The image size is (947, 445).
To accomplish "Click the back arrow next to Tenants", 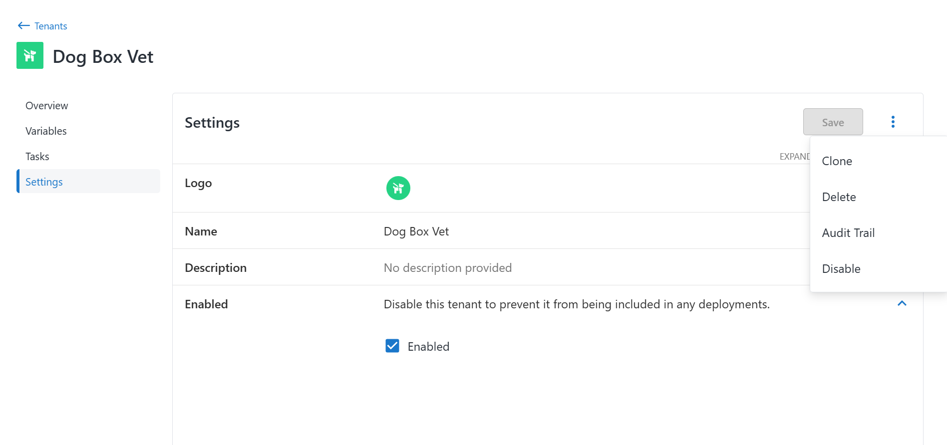I will click(23, 25).
